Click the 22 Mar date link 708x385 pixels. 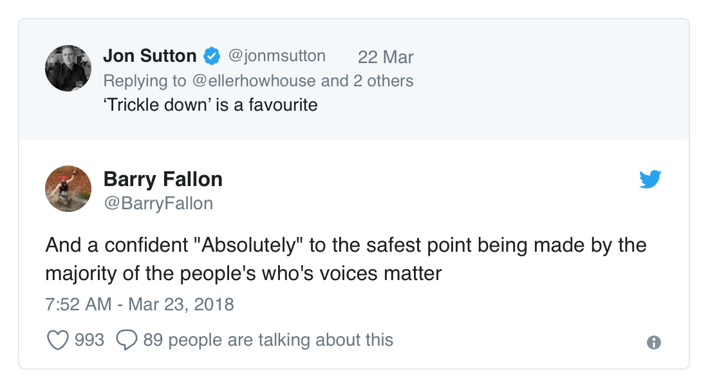tap(386, 57)
